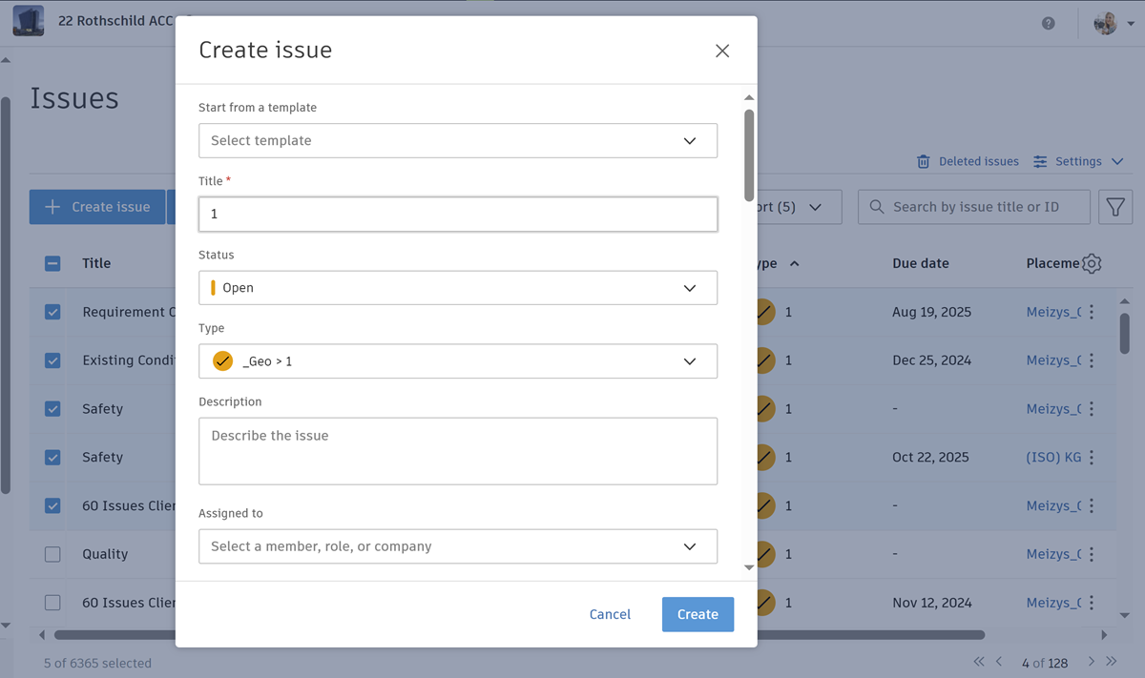Click the filter funnel icon
Screen dimensions: 1145x678
coord(1115,207)
